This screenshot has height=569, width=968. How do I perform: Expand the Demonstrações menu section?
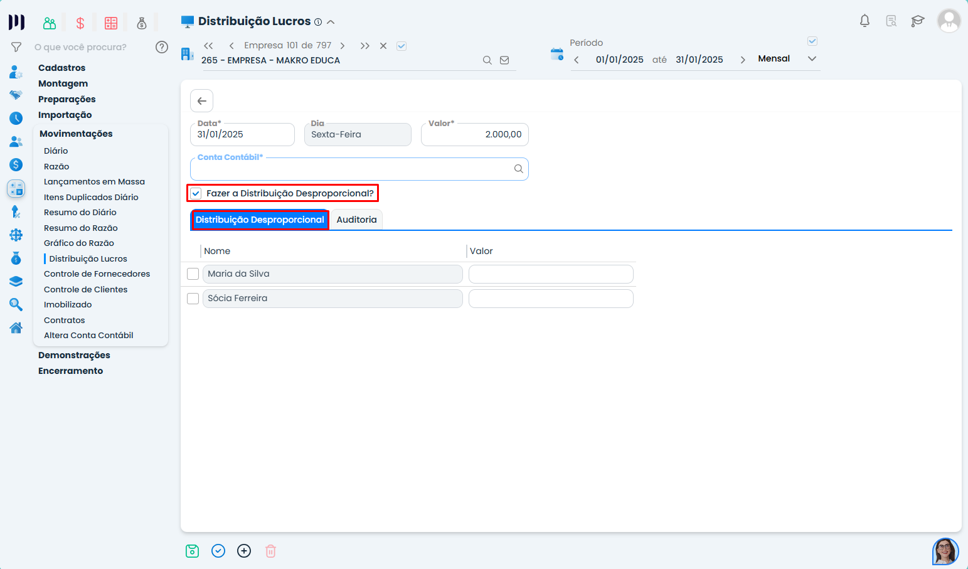pos(74,355)
